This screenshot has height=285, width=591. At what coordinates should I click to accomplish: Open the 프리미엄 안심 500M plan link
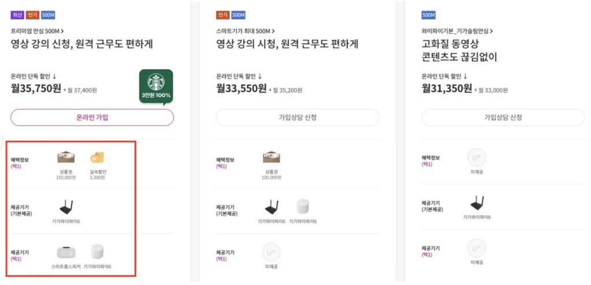[x=37, y=31]
